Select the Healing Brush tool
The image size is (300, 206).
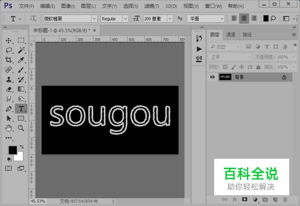(8, 70)
